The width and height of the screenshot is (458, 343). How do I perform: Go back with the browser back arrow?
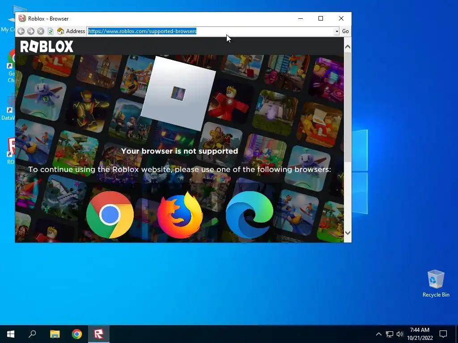21,31
